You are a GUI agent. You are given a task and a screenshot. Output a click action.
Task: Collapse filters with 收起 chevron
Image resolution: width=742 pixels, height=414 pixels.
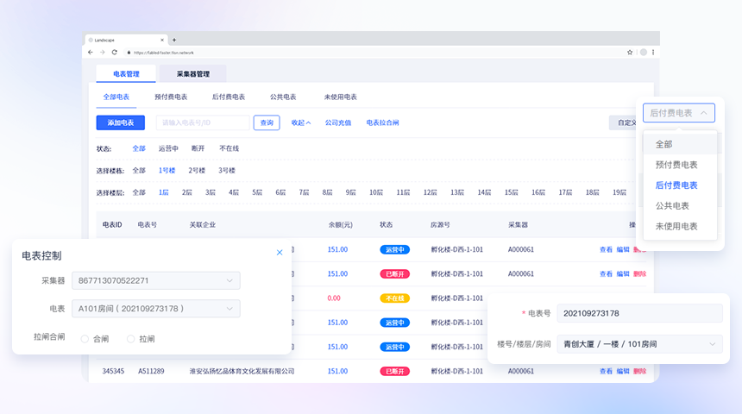[301, 122]
